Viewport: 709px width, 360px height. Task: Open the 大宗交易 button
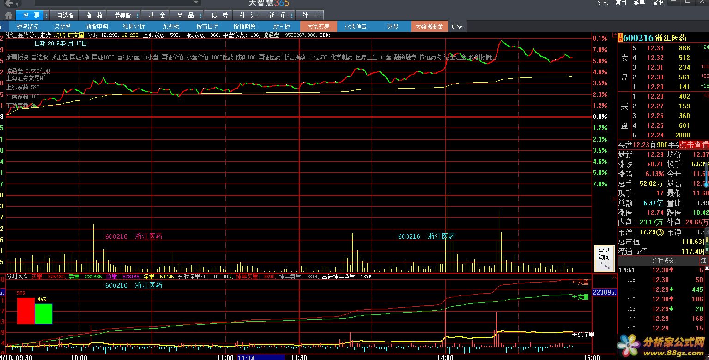pos(318,26)
